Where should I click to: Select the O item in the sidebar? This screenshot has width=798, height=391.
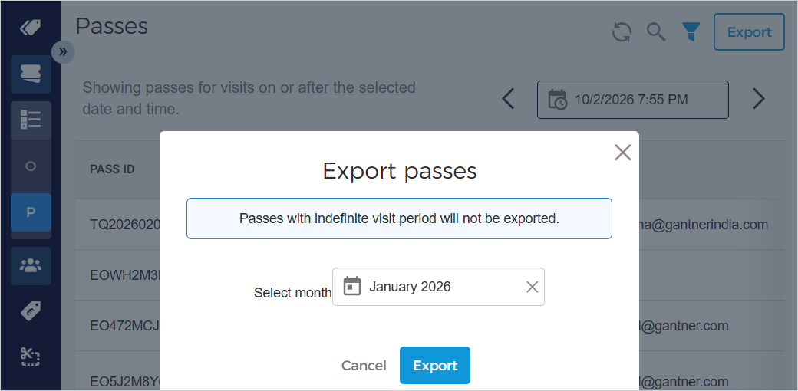tap(31, 166)
